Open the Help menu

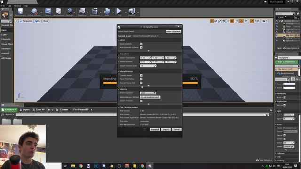[x=26, y=6]
